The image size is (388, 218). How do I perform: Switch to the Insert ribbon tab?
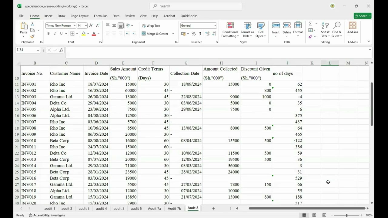(48, 16)
